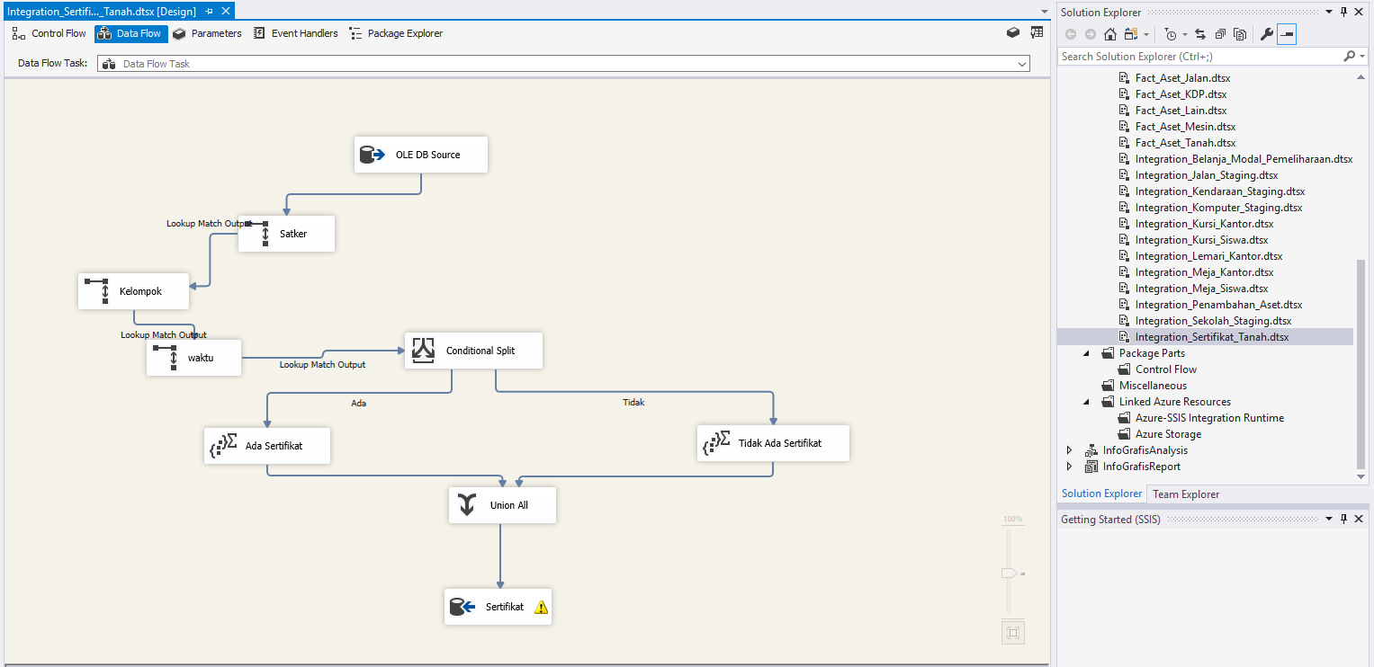Select the Control Flow item under Package Parts

(1165, 369)
